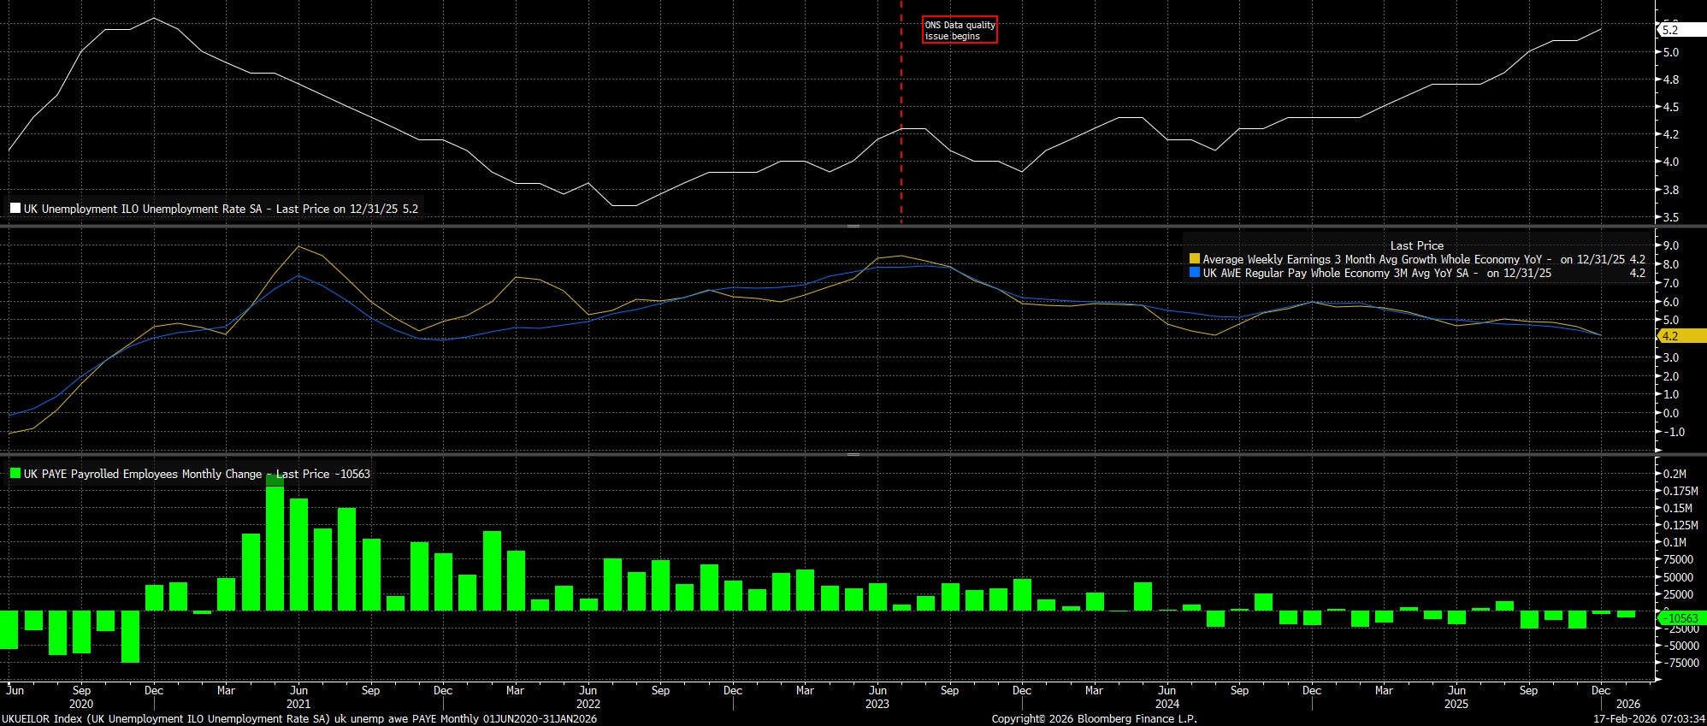Click the green -10563 value tag on payroll axis

[x=1676, y=618]
